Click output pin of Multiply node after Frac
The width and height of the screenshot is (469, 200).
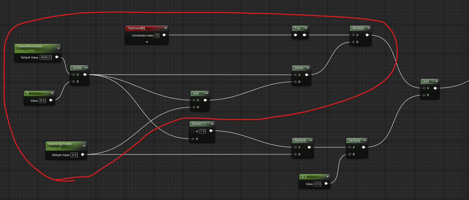(367, 35)
